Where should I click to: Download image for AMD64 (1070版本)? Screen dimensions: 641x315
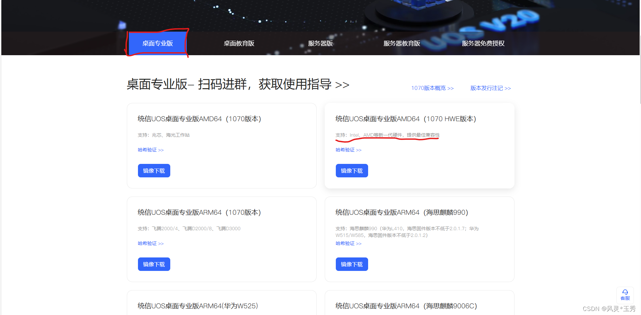click(x=154, y=171)
